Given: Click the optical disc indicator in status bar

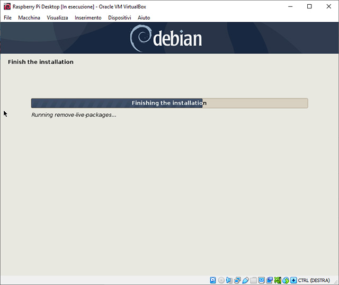Looking at the screenshot, I should click(x=221, y=280).
